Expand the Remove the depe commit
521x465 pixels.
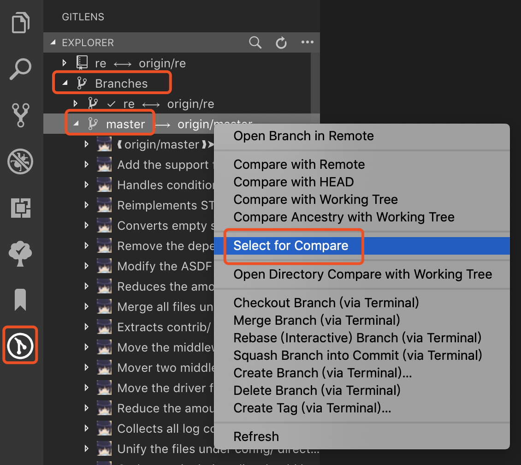click(86, 245)
